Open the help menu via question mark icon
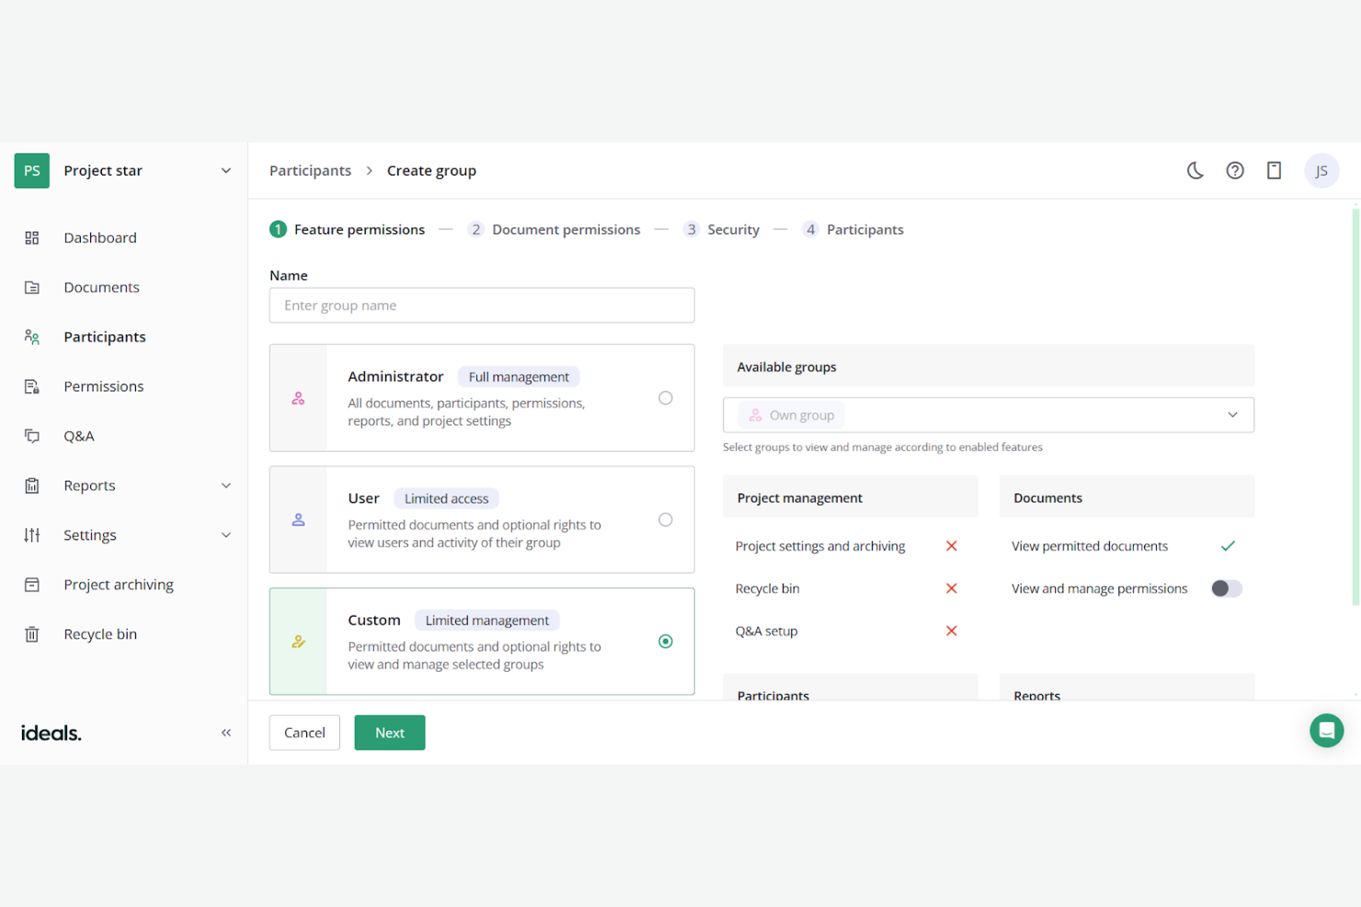 click(x=1235, y=170)
